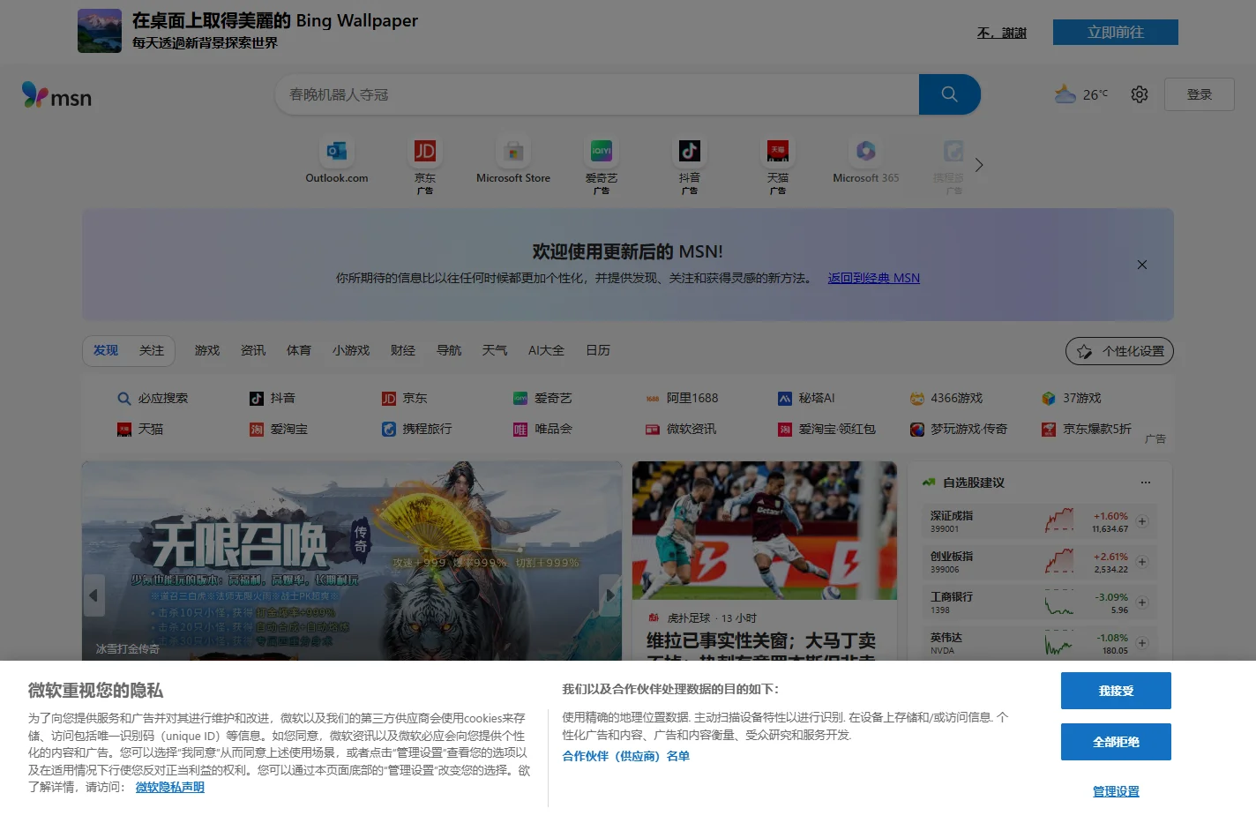The width and height of the screenshot is (1256, 823).
Task: Open 管理设置 cookie settings link
Action: (1116, 791)
